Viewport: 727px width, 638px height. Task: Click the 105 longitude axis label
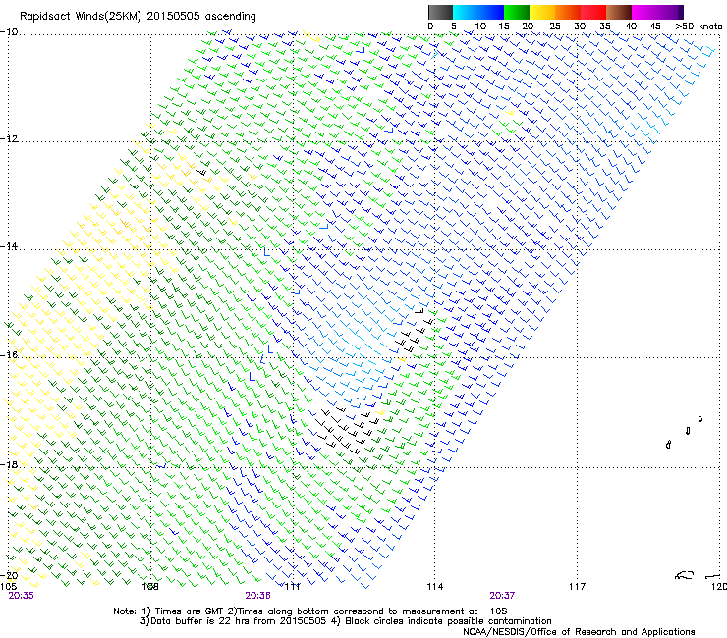[x=8, y=587]
